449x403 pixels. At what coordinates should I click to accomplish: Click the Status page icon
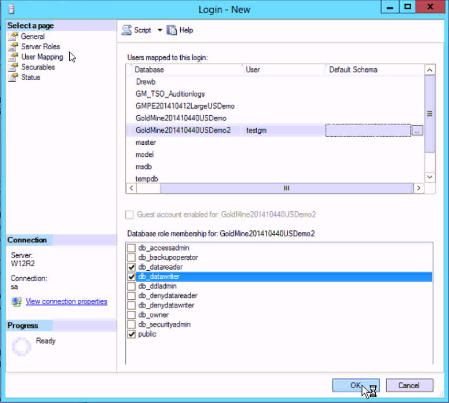pyautogui.click(x=13, y=78)
